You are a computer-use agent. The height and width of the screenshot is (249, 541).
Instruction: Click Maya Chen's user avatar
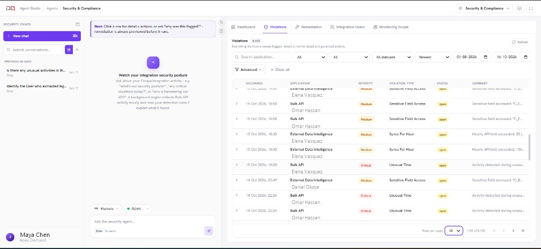click(10, 237)
